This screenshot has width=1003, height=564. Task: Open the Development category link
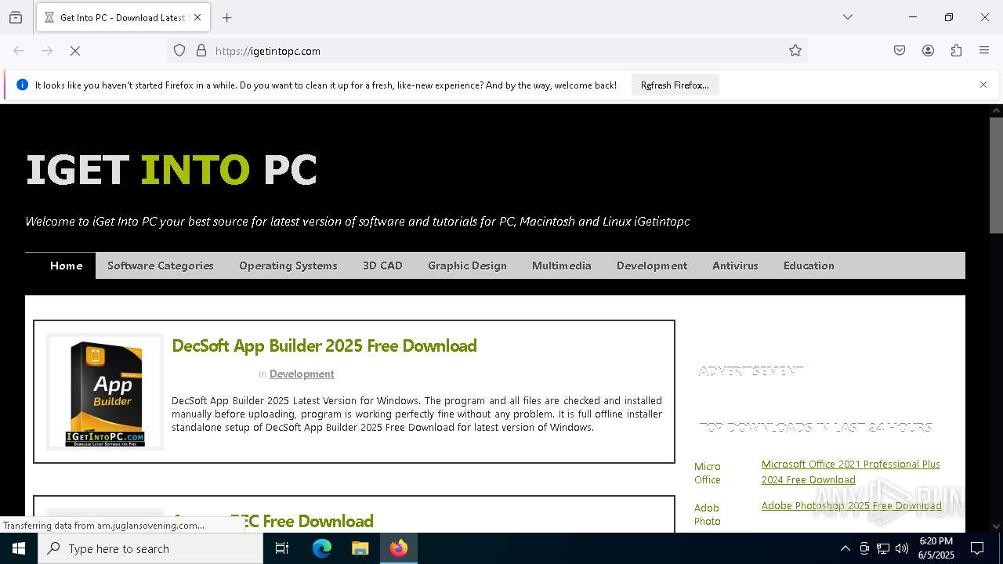(302, 374)
